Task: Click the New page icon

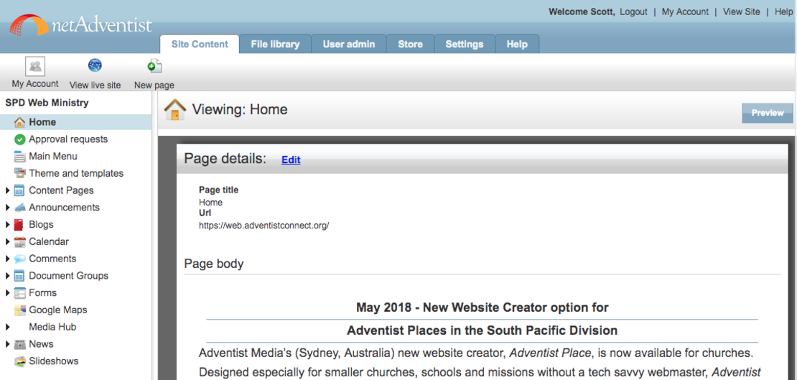Action: [x=154, y=65]
